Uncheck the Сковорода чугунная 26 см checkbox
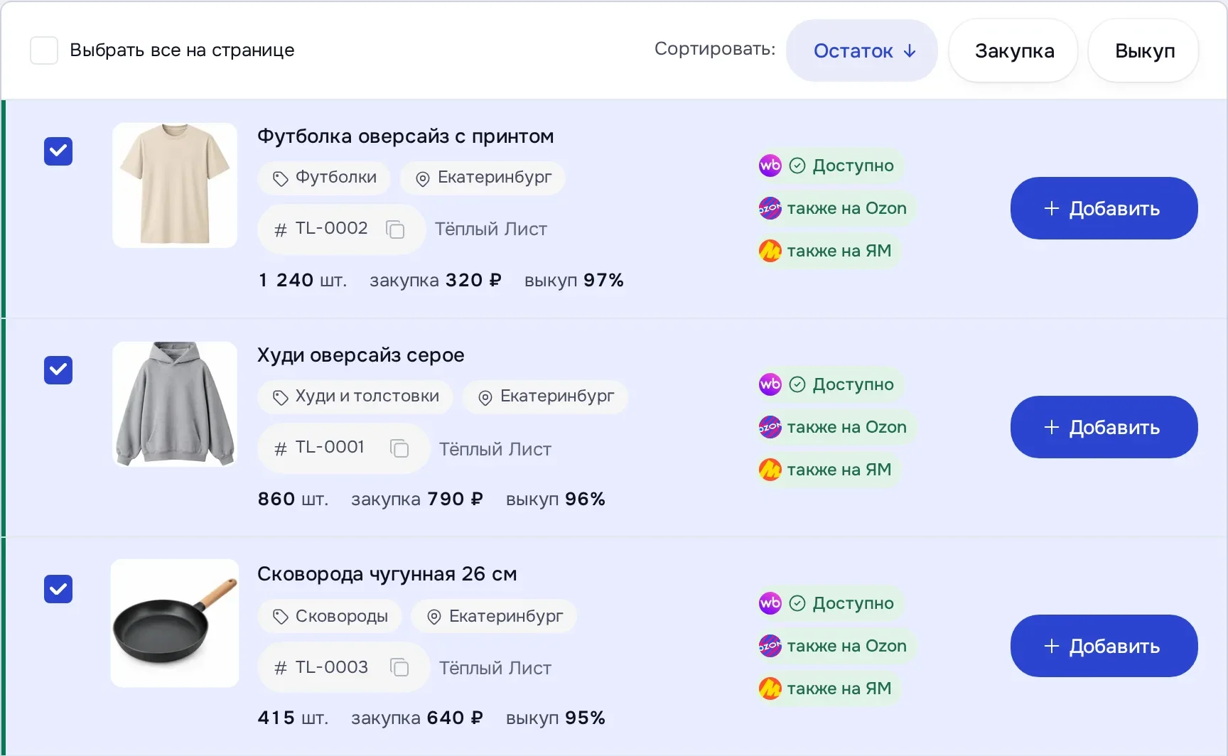The height and width of the screenshot is (756, 1228). click(58, 589)
